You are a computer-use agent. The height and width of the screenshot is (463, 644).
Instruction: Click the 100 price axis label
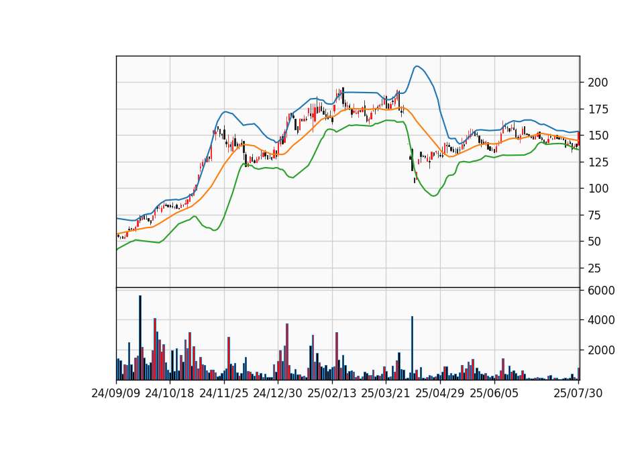pyautogui.click(x=598, y=189)
